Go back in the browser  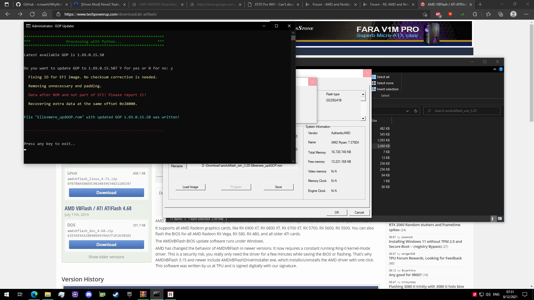tap(8, 14)
